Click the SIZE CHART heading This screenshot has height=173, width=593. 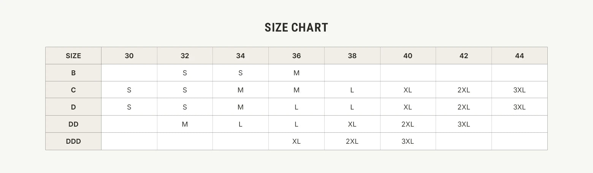296,27
